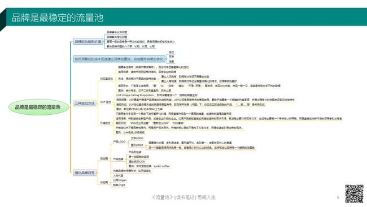The height and width of the screenshot is (207, 367).
Task: Click the 口号Slogan leaf node
Action: click(120, 180)
